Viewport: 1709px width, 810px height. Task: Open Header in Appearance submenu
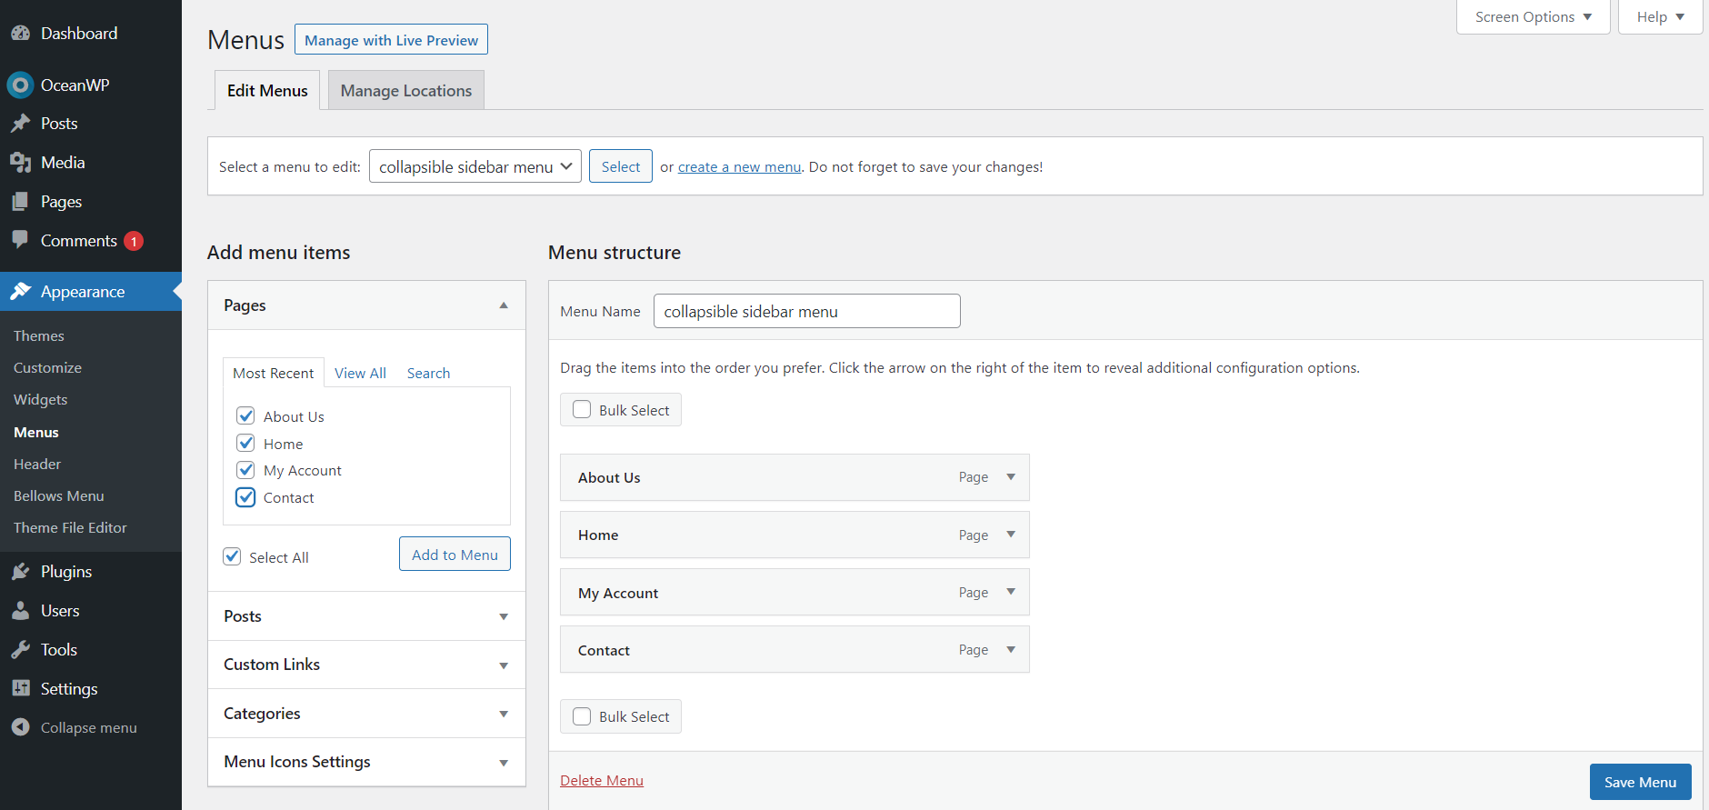click(x=37, y=464)
